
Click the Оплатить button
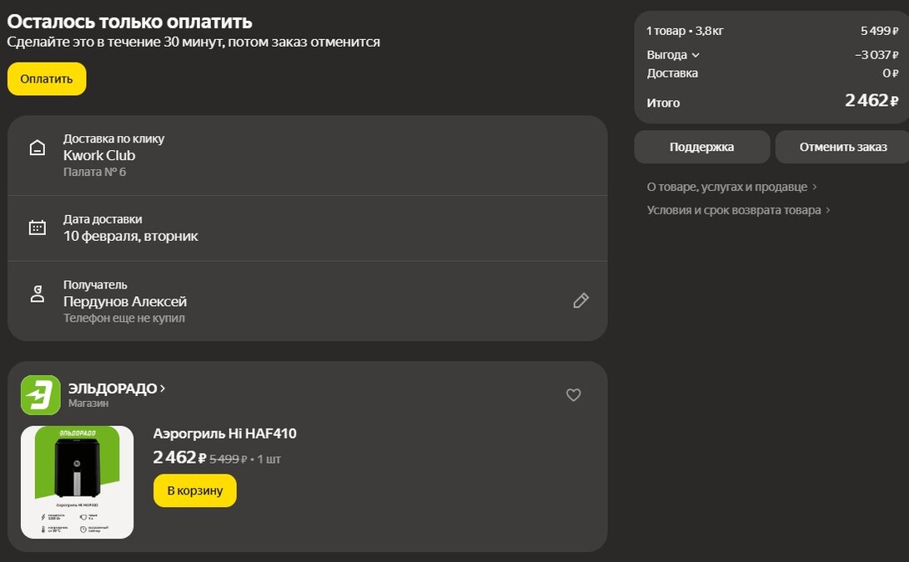(x=46, y=79)
